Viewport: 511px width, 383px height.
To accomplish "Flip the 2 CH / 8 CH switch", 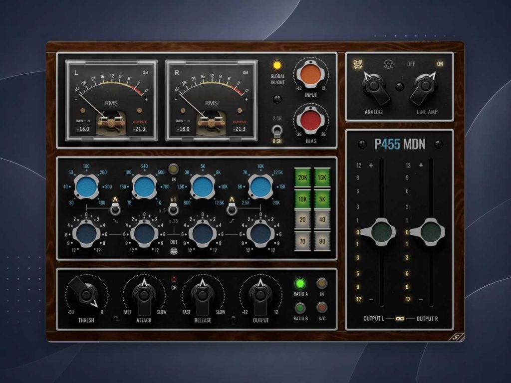I will pos(277,131).
